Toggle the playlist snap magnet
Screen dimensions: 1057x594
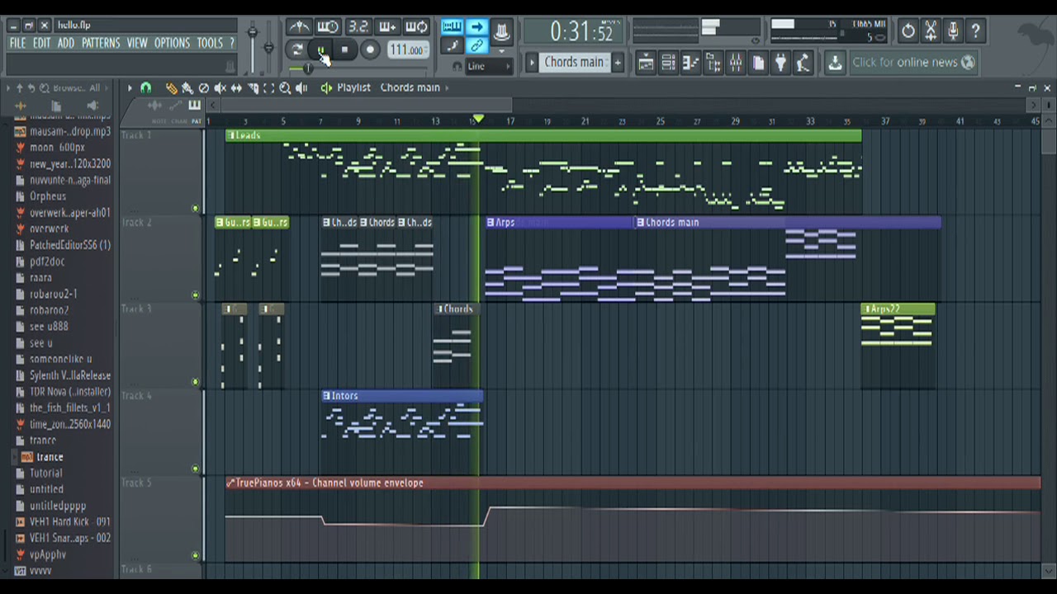[146, 87]
